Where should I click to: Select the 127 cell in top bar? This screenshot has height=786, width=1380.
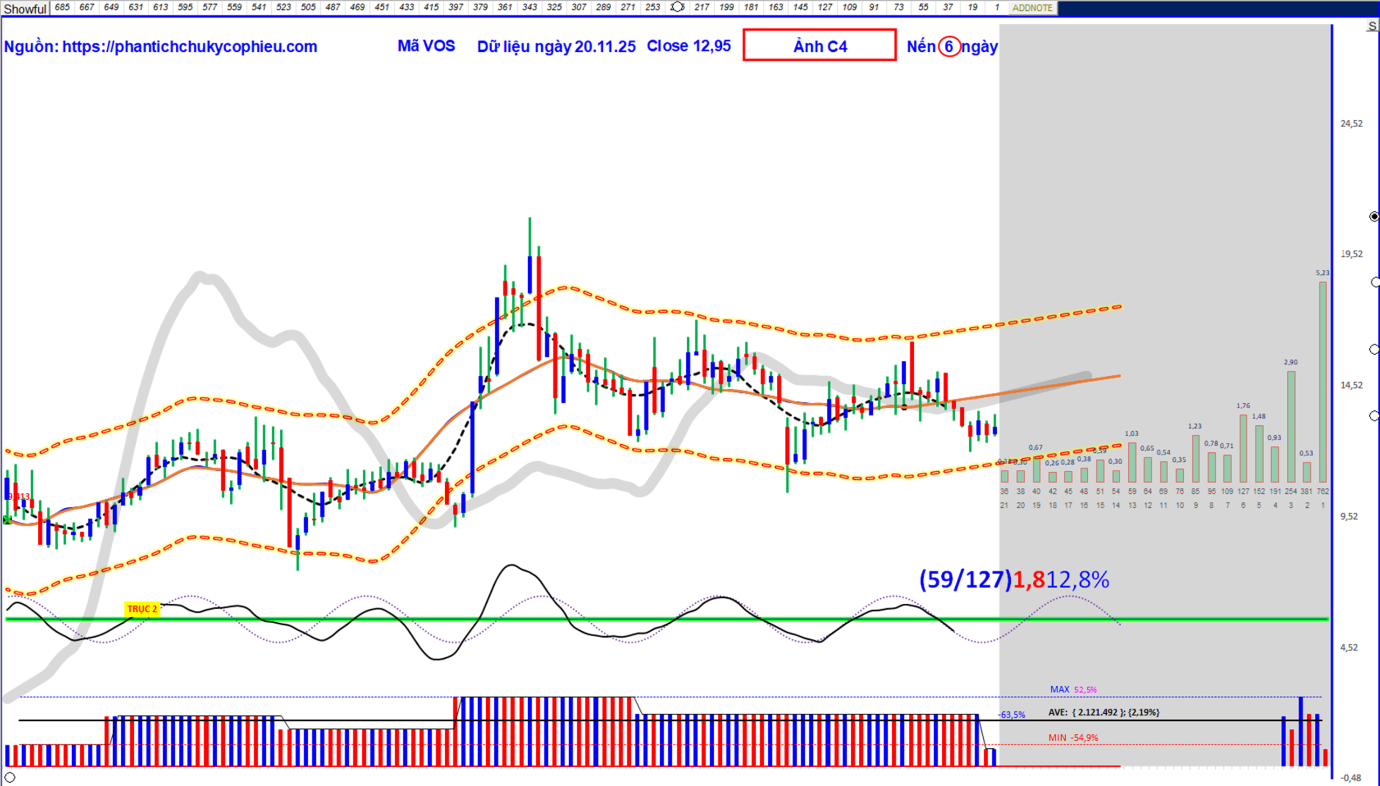(x=824, y=7)
